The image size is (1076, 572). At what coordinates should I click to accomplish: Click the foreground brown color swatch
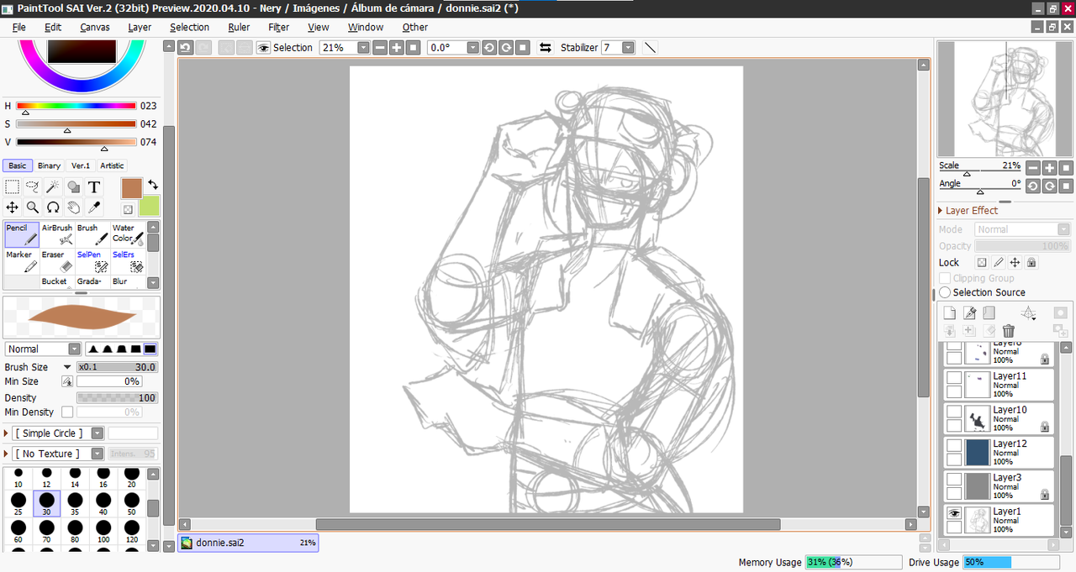click(x=132, y=187)
